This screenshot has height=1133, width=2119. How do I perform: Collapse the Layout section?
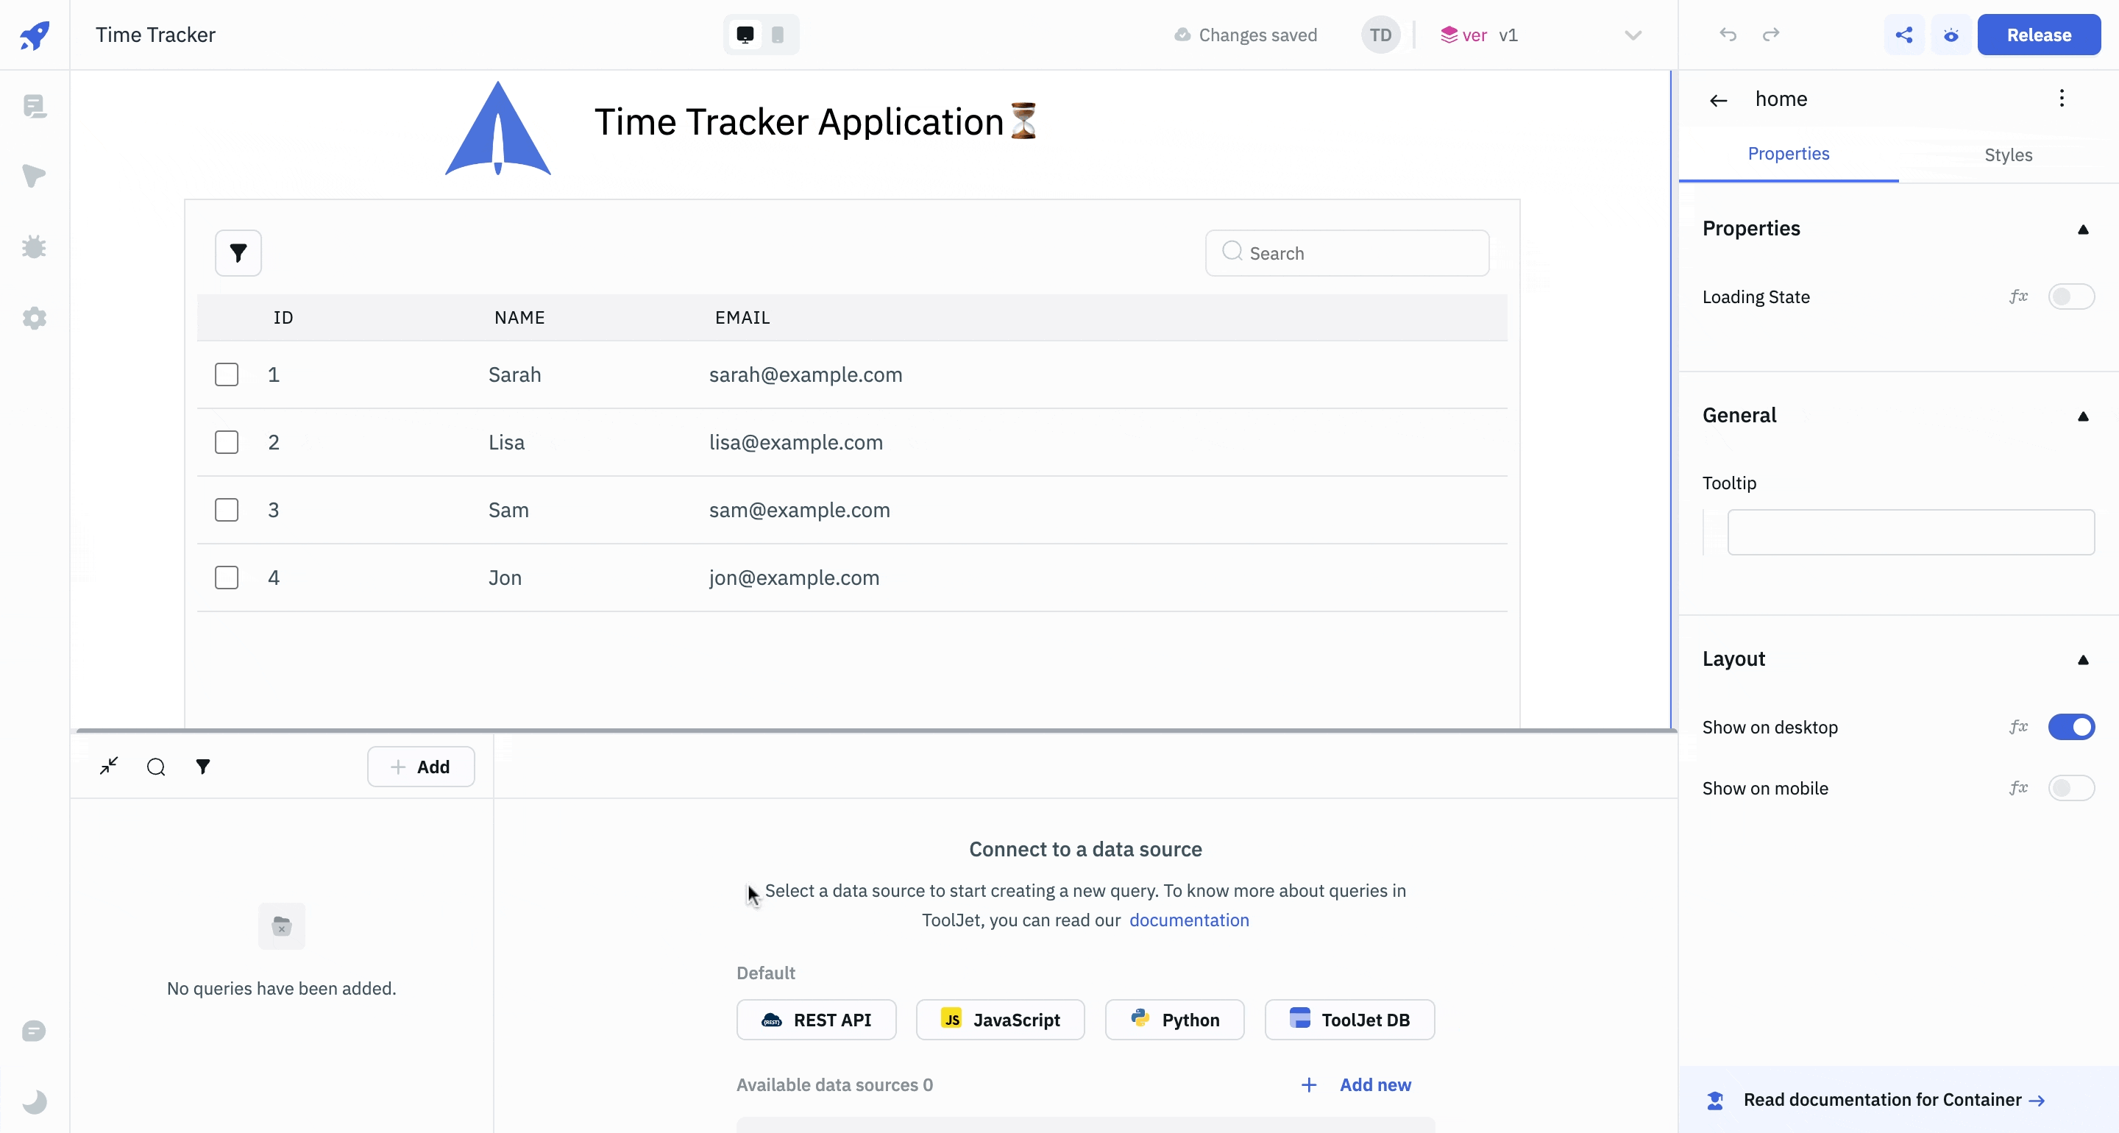(2082, 659)
